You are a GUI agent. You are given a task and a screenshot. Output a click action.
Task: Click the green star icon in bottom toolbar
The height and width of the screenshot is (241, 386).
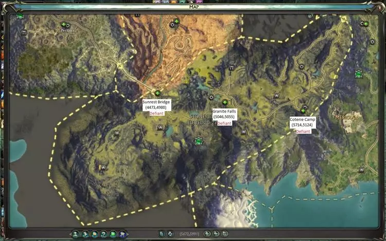[113, 234]
